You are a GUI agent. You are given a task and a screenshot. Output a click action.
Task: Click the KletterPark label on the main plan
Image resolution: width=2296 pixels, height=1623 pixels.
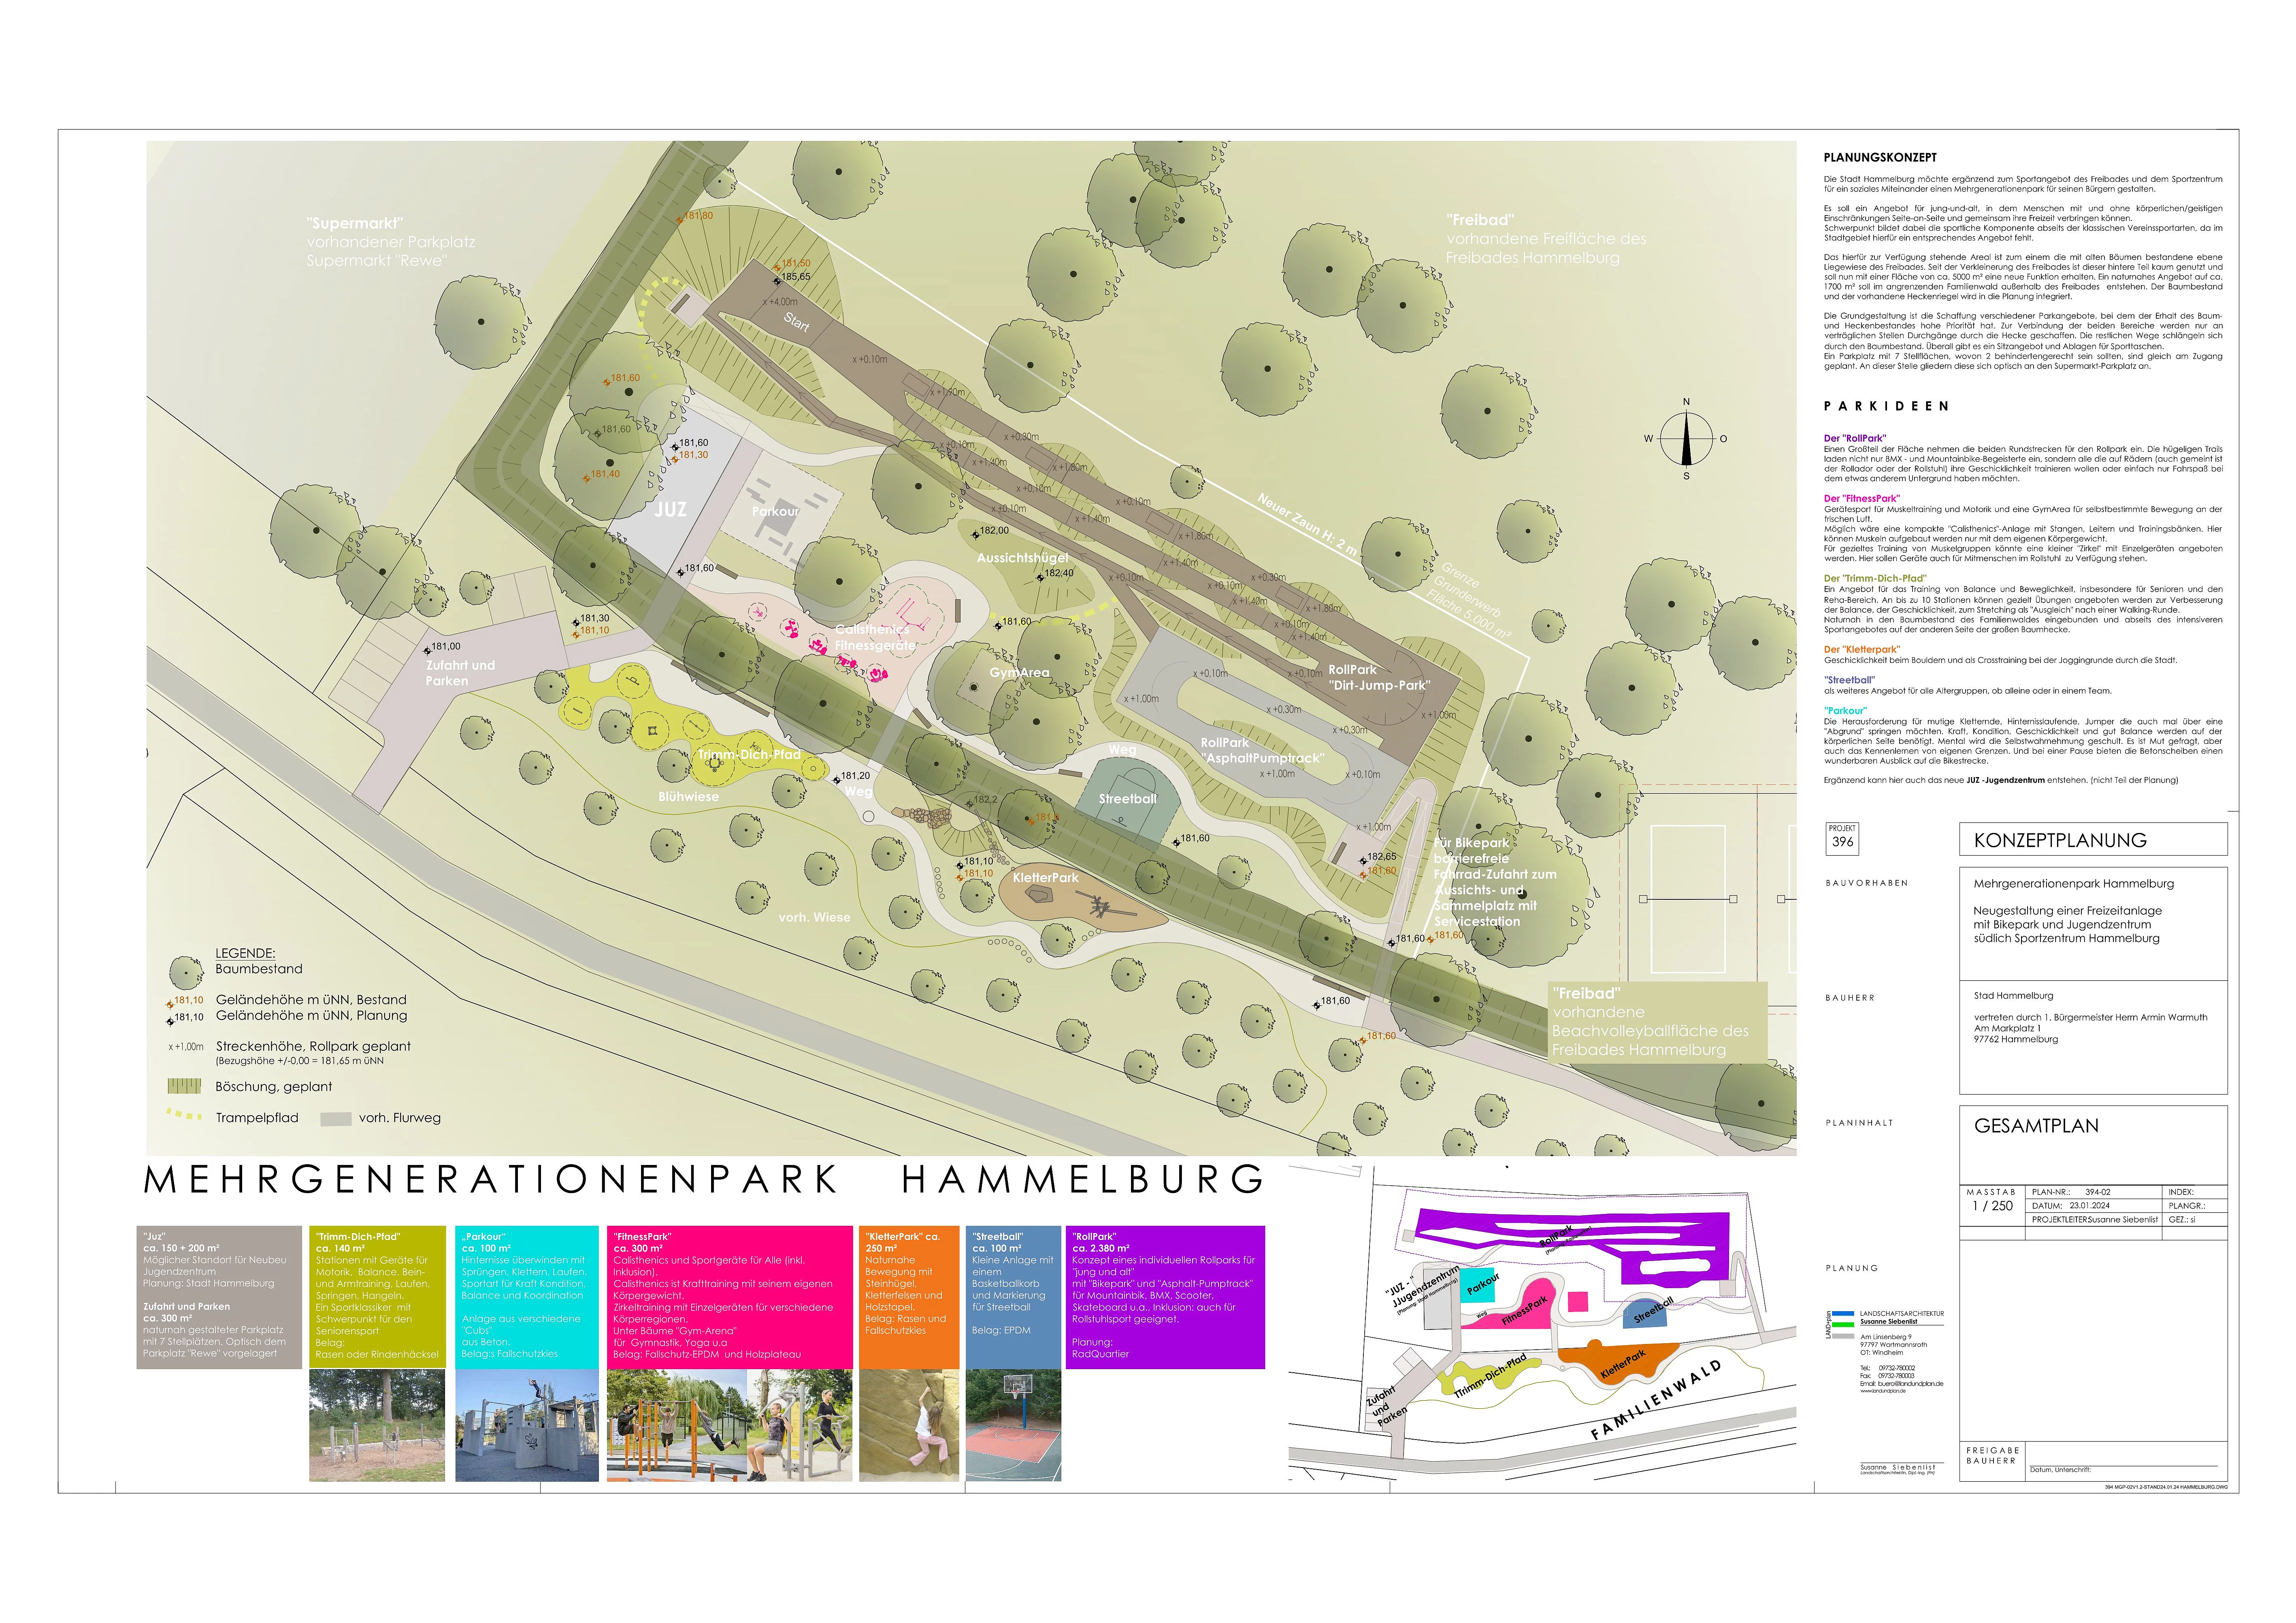[x=1045, y=878]
